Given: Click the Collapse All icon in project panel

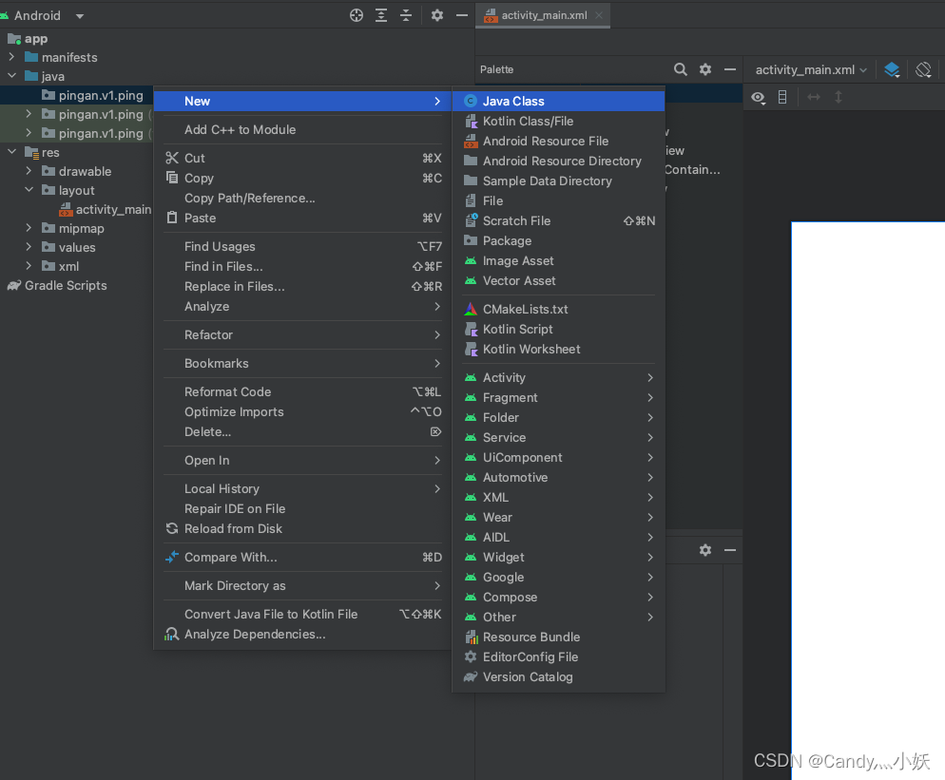Looking at the screenshot, I should point(406,15).
